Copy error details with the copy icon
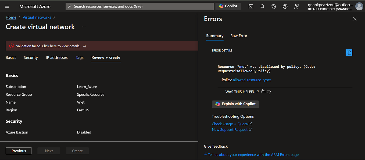365x160 pixels. tap(349, 52)
